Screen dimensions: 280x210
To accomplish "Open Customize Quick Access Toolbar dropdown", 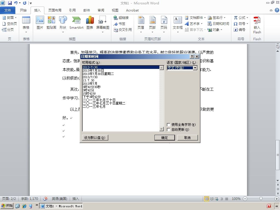I will [31, 3].
